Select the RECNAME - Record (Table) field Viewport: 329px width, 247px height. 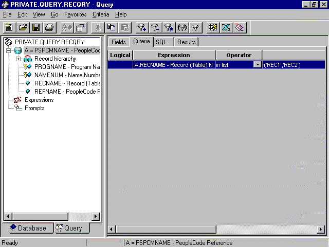pyautogui.click(x=67, y=83)
